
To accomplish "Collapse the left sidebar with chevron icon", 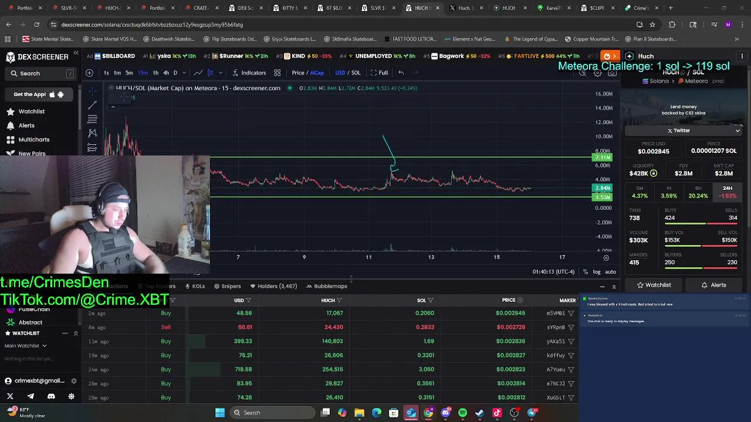I will [x=76, y=53].
